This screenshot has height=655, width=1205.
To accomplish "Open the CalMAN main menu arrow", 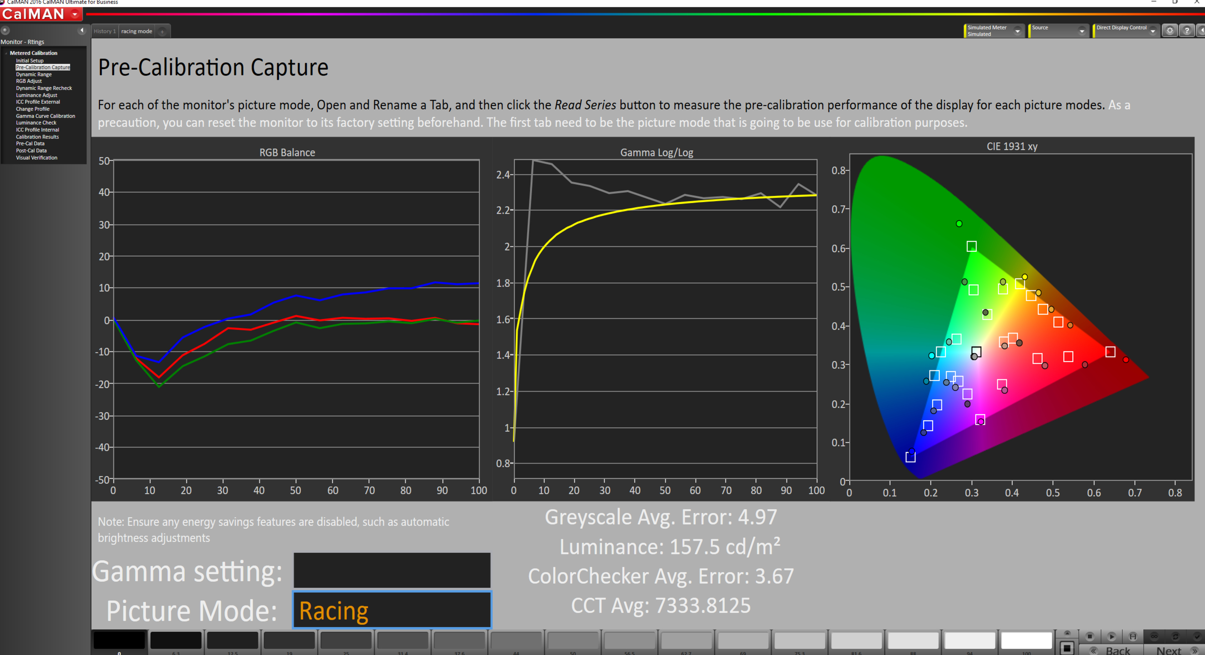I will [75, 14].
